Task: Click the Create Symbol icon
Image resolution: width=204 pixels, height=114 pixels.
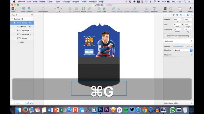Action: [x=43, y=9]
